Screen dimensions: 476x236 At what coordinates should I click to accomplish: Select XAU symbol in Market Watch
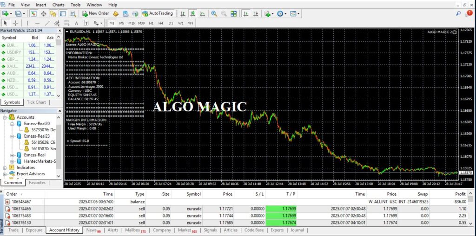point(9,66)
